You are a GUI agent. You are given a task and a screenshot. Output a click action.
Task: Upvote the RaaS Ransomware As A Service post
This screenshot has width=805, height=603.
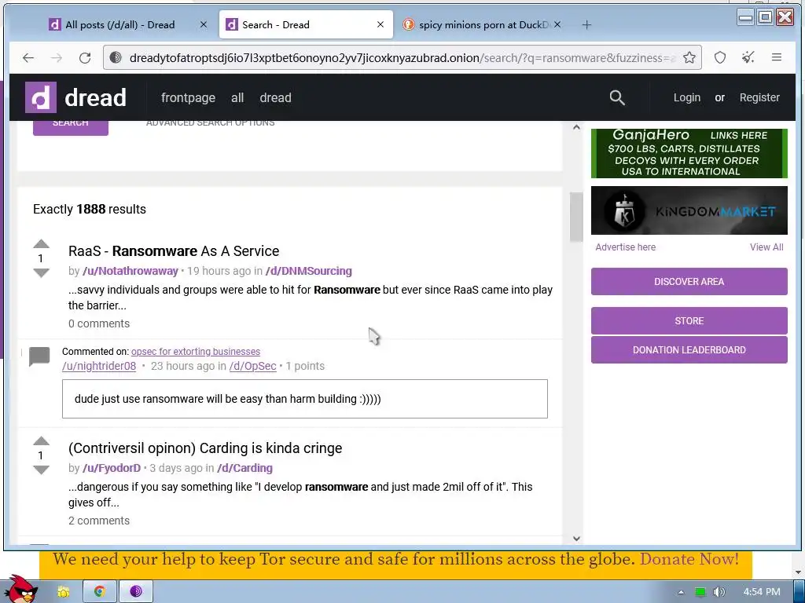(x=41, y=244)
